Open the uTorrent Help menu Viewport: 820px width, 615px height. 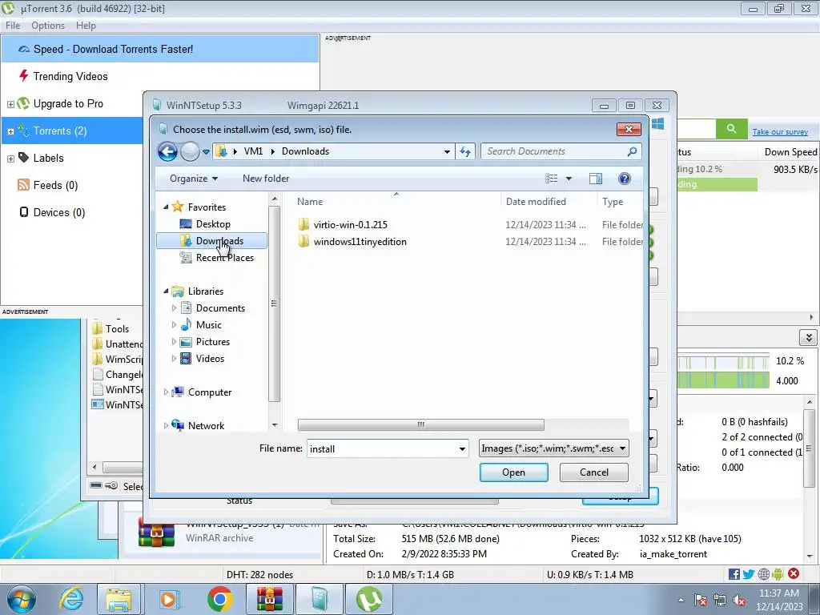pyautogui.click(x=86, y=25)
